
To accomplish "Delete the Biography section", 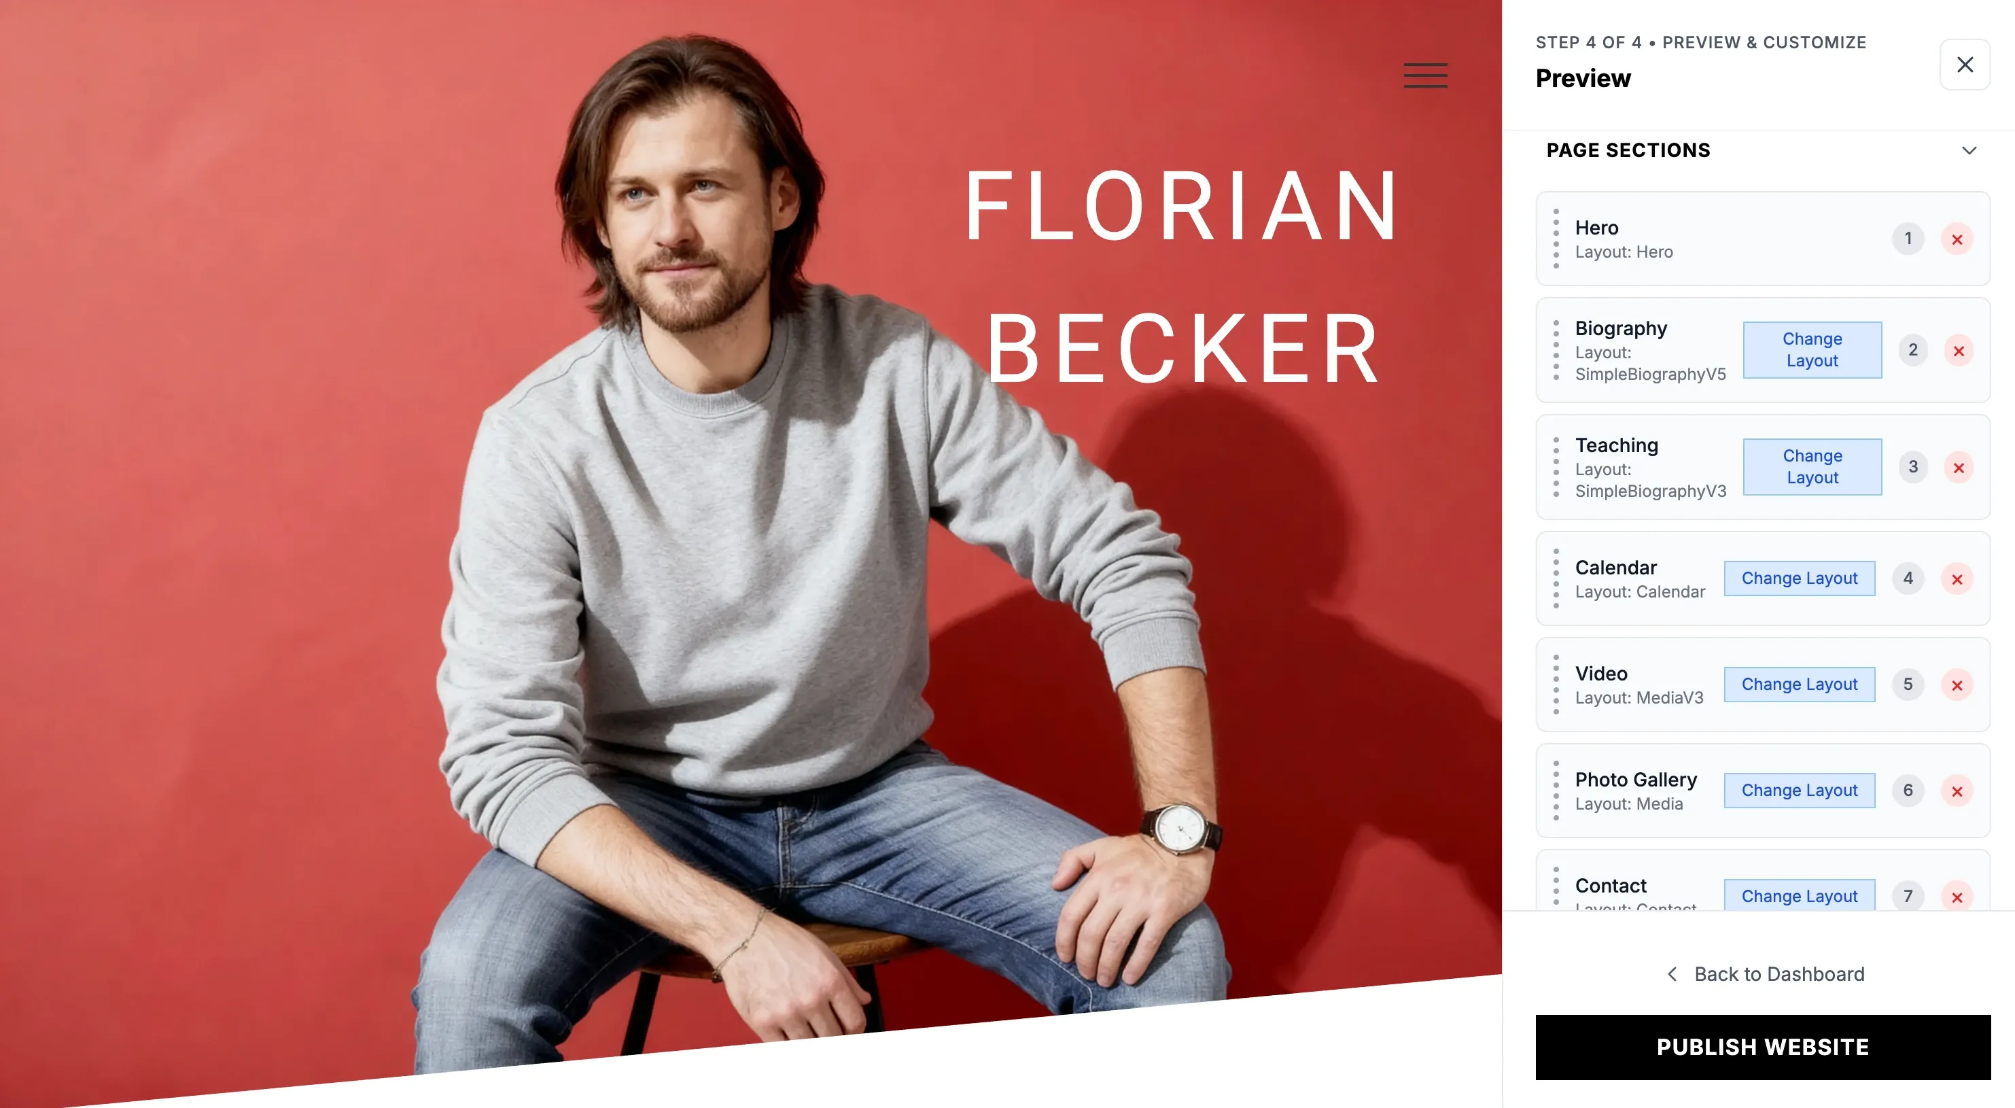I will [1959, 351].
